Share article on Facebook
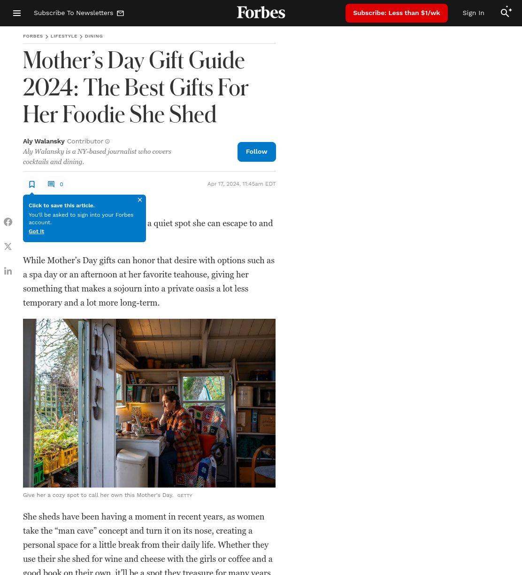This screenshot has height=575, width=522. click(x=8, y=222)
